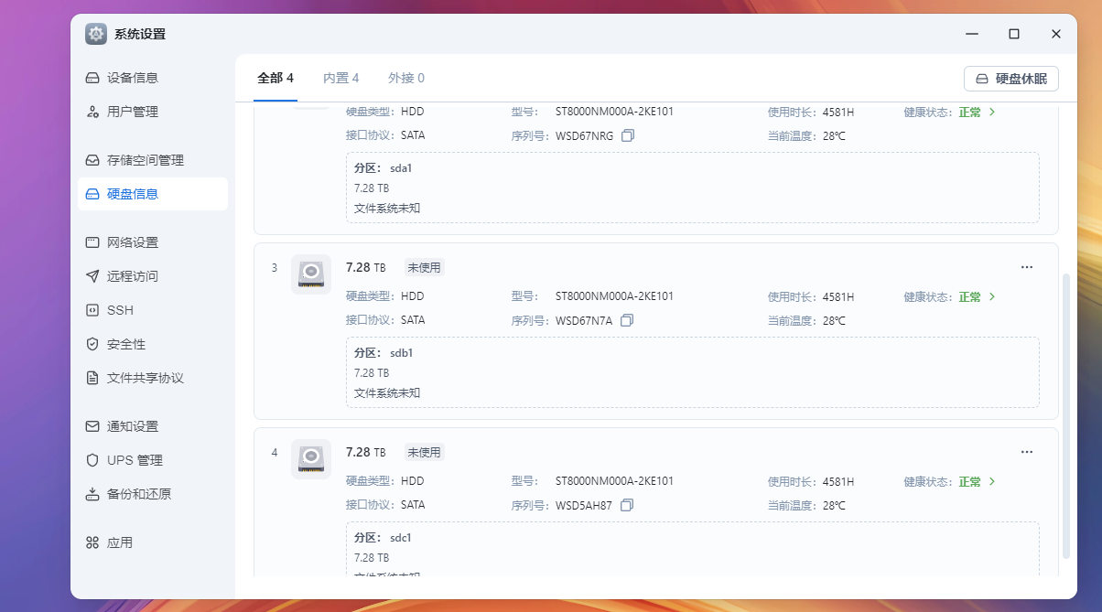Screen dimensions: 1102x612
Task: Click the disk 3 drive icon
Action: pyautogui.click(x=311, y=274)
